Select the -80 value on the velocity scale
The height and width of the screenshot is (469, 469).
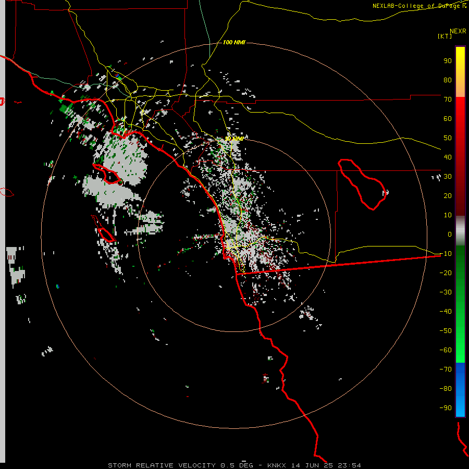446,389
